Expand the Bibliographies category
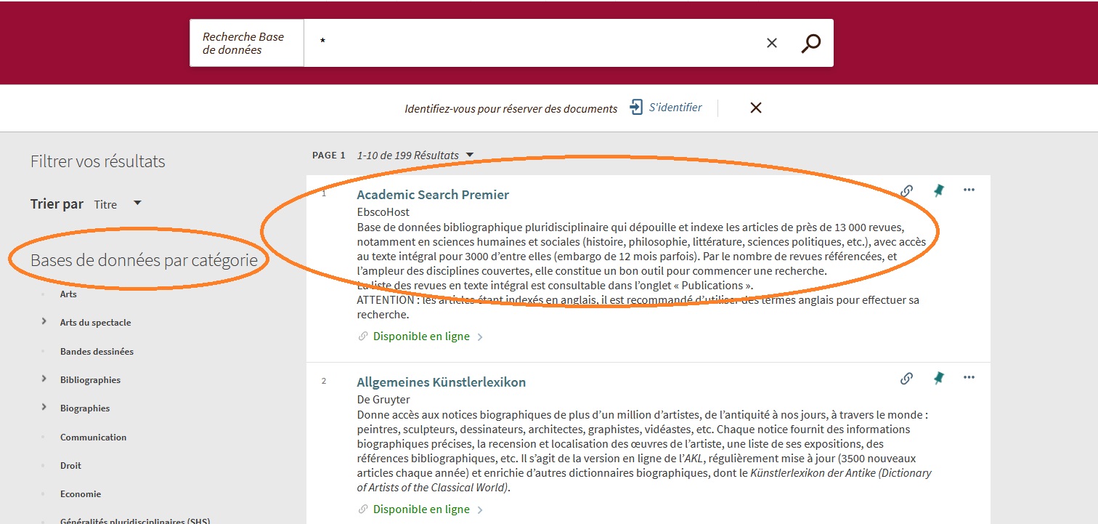This screenshot has height=524, width=1098. 44,379
